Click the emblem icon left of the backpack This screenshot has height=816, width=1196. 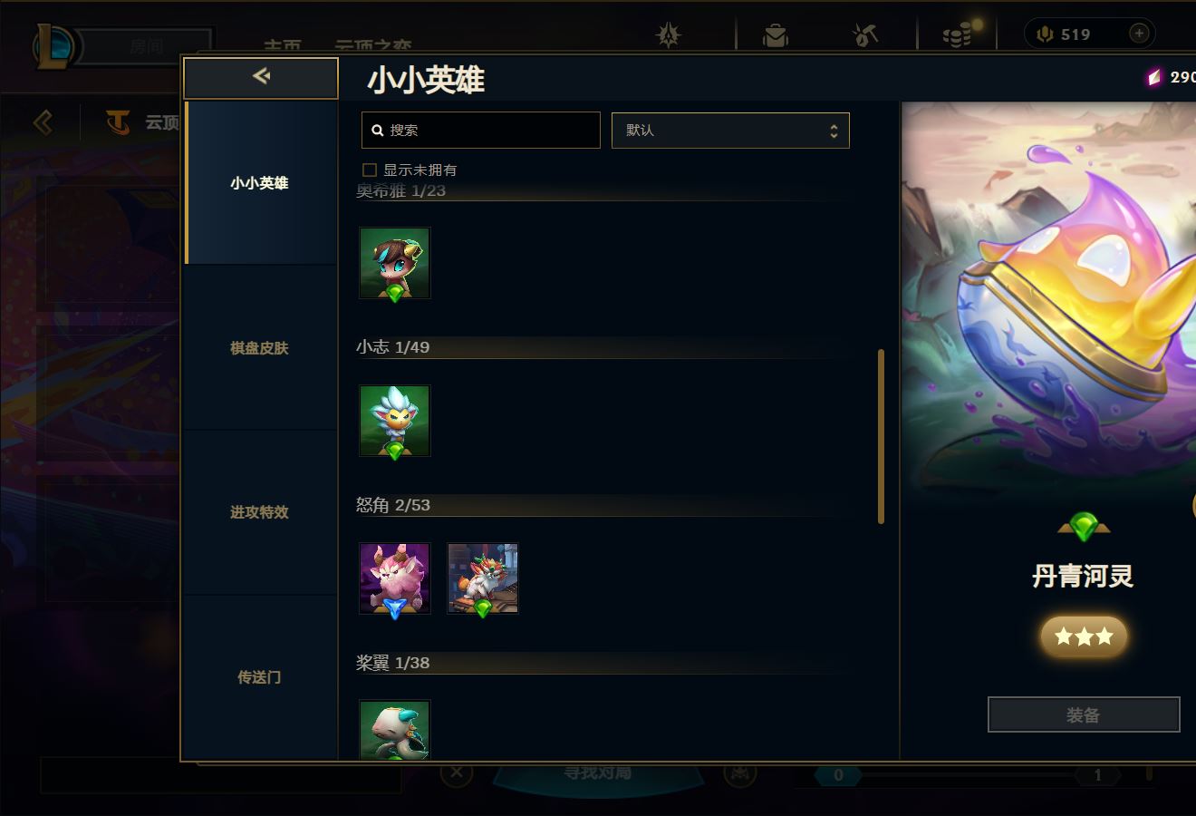(669, 35)
